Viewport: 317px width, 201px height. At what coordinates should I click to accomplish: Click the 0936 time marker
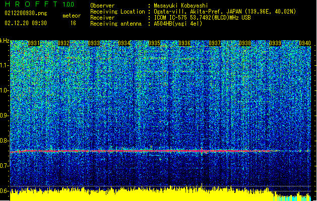tap(184, 43)
